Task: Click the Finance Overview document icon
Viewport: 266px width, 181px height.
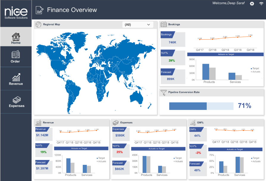Action: click(39, 10)
